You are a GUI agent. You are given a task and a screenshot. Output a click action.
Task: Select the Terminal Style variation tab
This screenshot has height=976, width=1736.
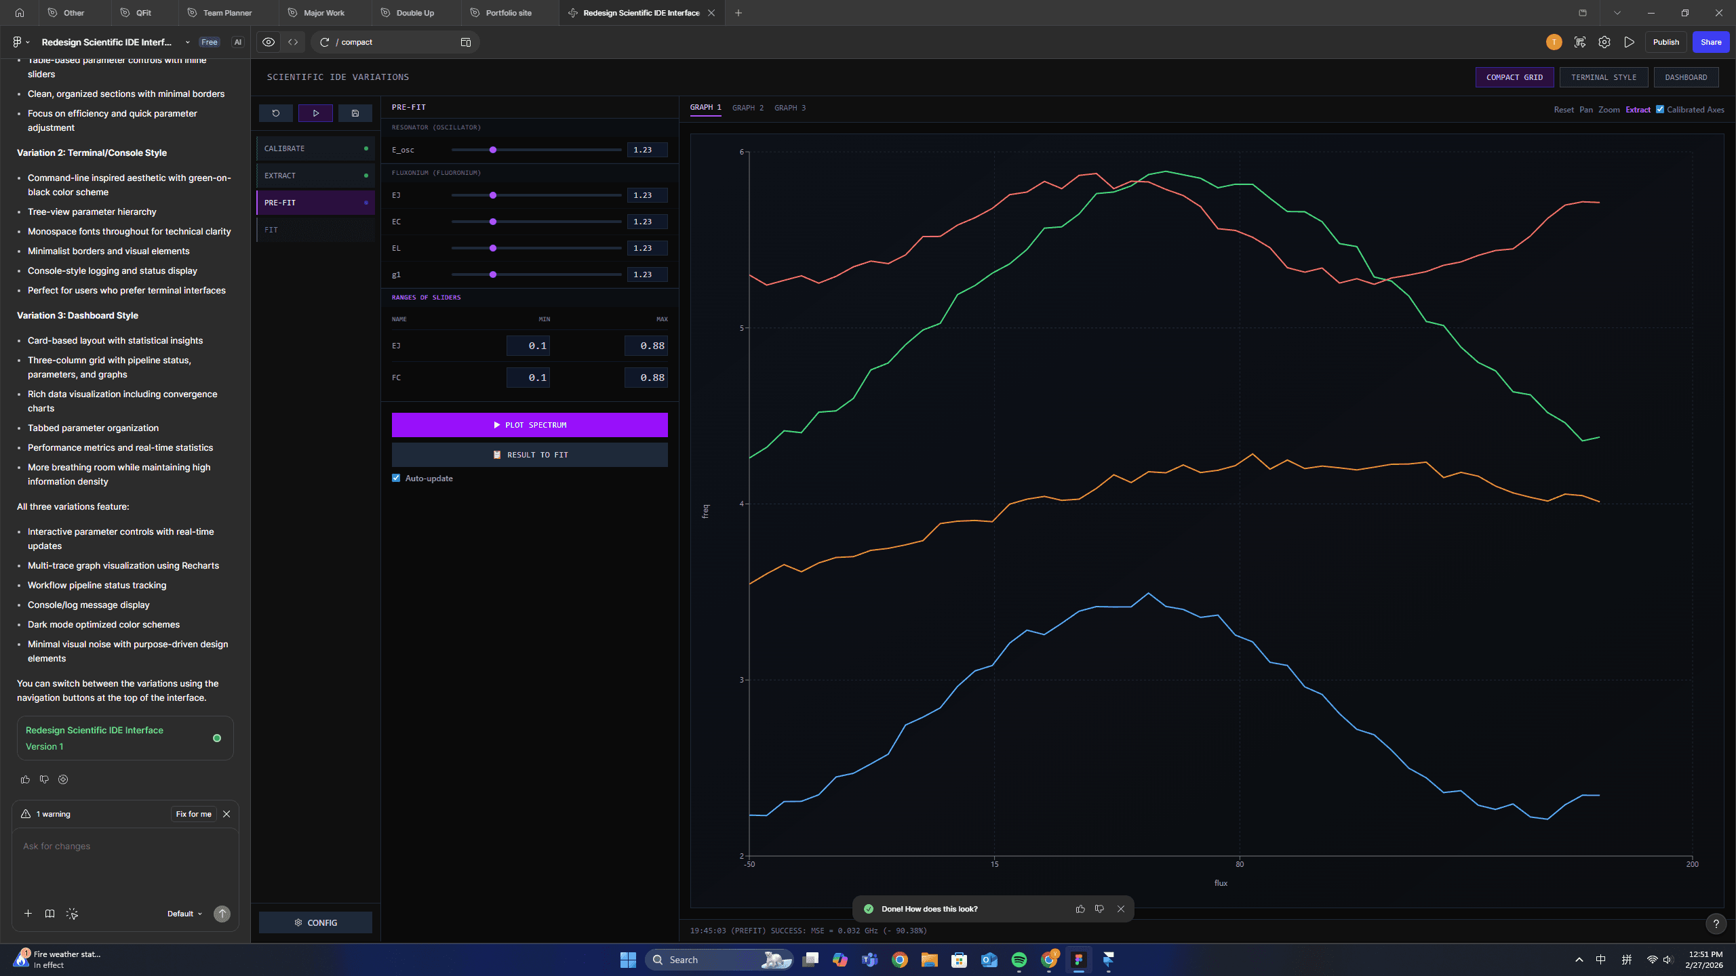tap(1603, 77)
